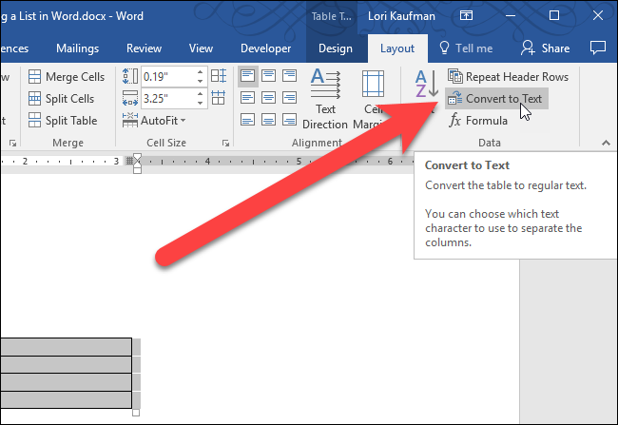
Task: Align cell text top left
Action: pos(247,75)
